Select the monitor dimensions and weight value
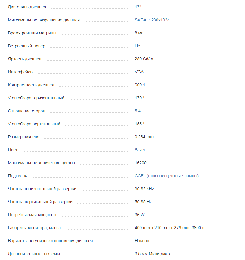 click(x=170, y=228)
